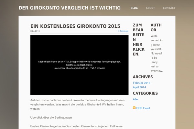This screenshot has width=194, height=129.
Task: Click the heading Zum Bearbeiten hier klicken.
Action: point(139,40)
